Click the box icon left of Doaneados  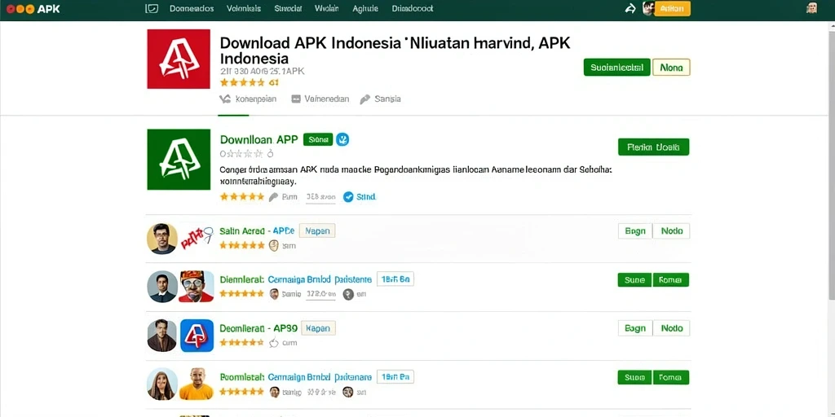click(x=152, y=8)
